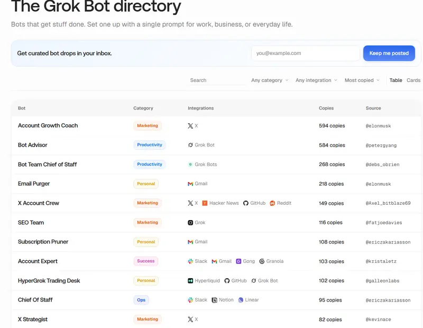This screenshot has width=423, height=328.
Task: Click the X icon in Account Growth Coach row
Action: 190,126
